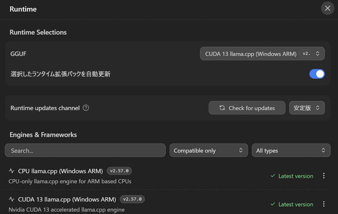
Task: Click the Runtime updates channel help icon
Action: [86, 108]
